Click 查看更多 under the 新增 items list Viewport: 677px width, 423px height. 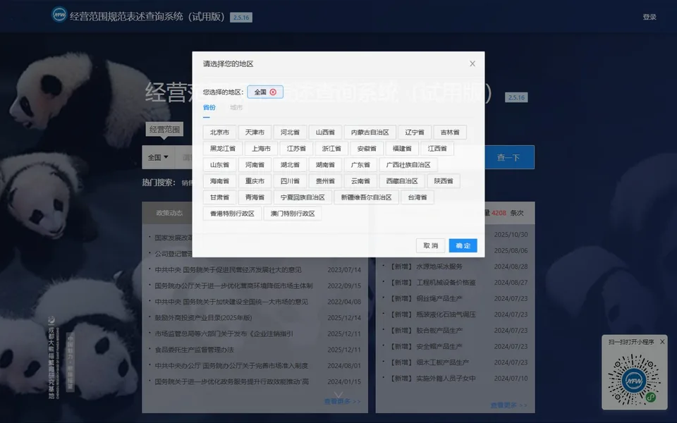508,405
